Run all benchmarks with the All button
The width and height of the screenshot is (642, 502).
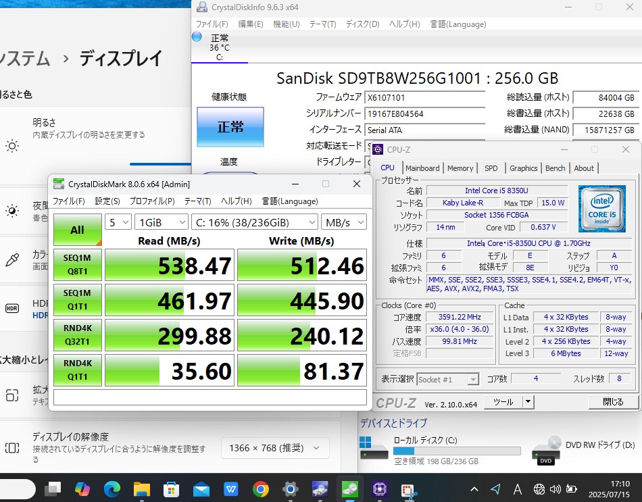point(78,230)
